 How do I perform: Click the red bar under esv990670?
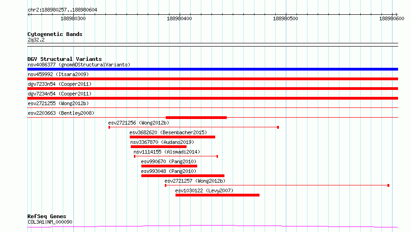[169, 166]
